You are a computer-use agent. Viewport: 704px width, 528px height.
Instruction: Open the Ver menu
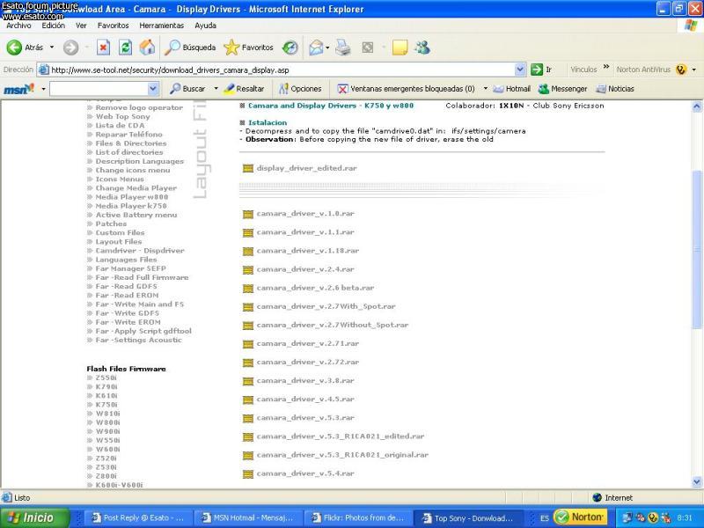coord(81,26)
